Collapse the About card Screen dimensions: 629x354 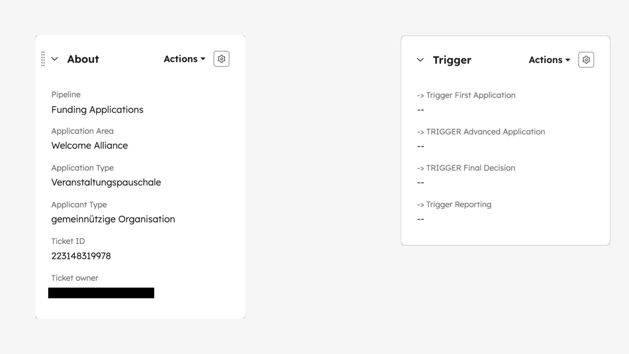click(55, 59)
